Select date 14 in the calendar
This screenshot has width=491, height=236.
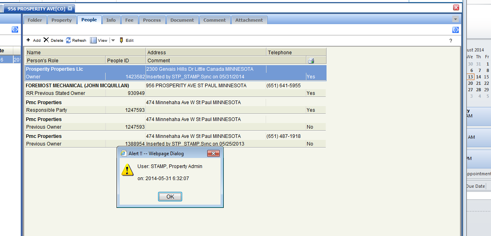[x=479, y=77]
